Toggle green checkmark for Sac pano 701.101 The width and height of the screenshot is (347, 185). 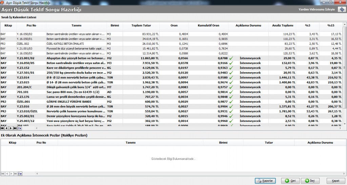[231, 92]
